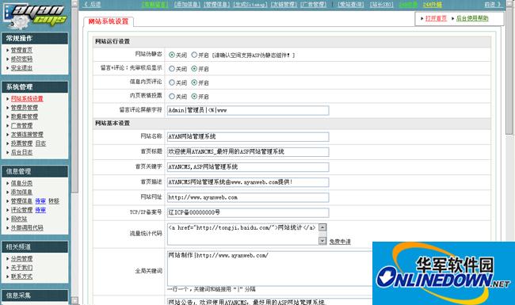Screen dimensions: 515x305
Task: Click 打开首页 link
Action: 436,18
